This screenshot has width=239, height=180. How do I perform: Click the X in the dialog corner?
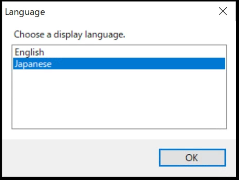(223, 12)
